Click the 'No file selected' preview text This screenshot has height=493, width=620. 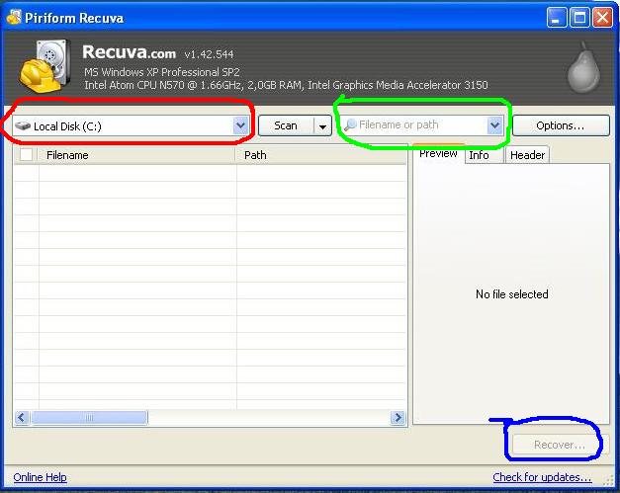tap(511, 294)
